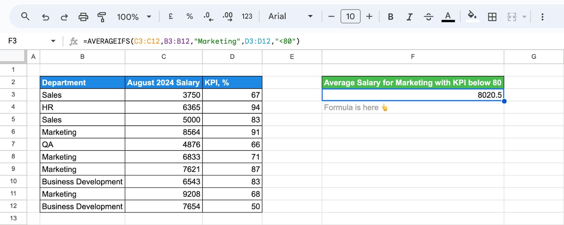
Task: Open the Arial font family dropdown
Action: tap(291, 16)
